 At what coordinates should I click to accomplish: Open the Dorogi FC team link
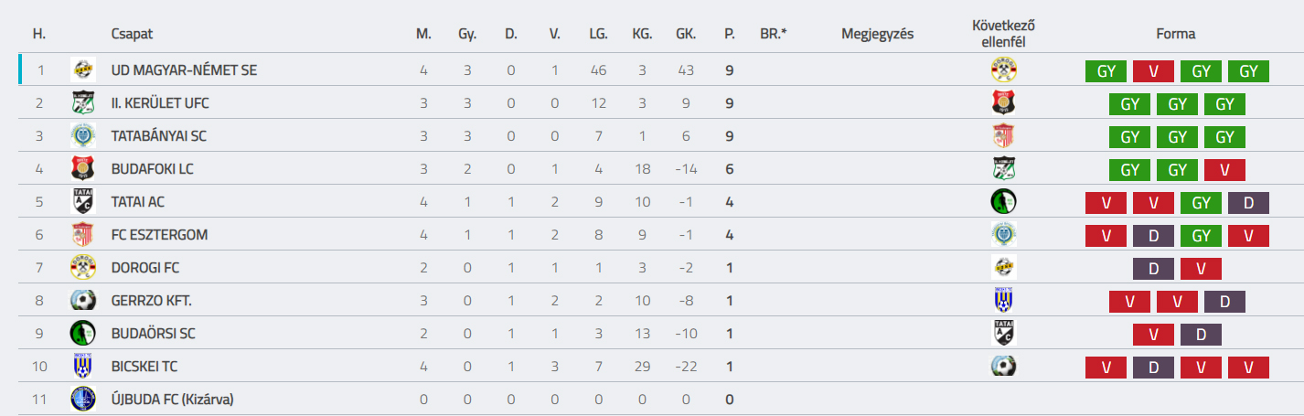pyautogui.click(x=145, y=268)
